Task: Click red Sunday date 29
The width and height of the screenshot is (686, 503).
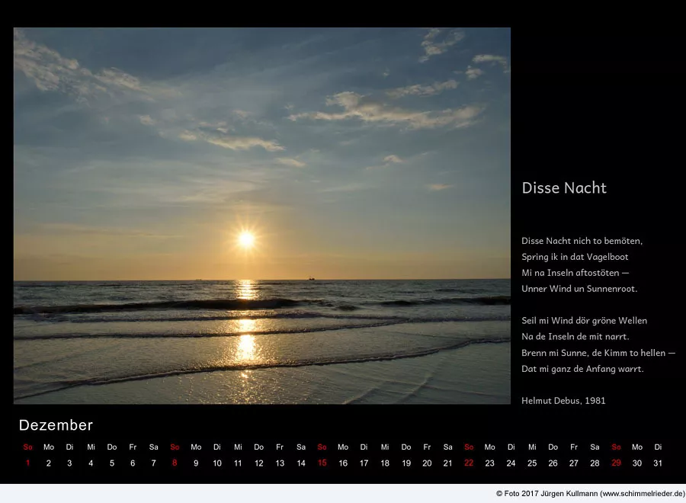Action: click(616, 463)
